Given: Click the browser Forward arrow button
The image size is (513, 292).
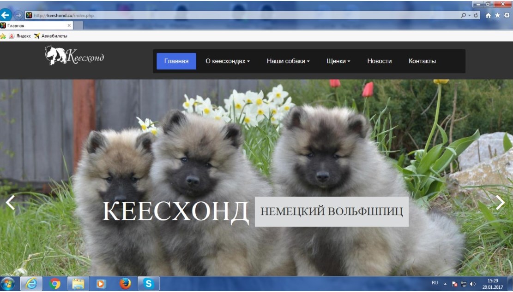Looking at the screenshot, I should point(18,15).
